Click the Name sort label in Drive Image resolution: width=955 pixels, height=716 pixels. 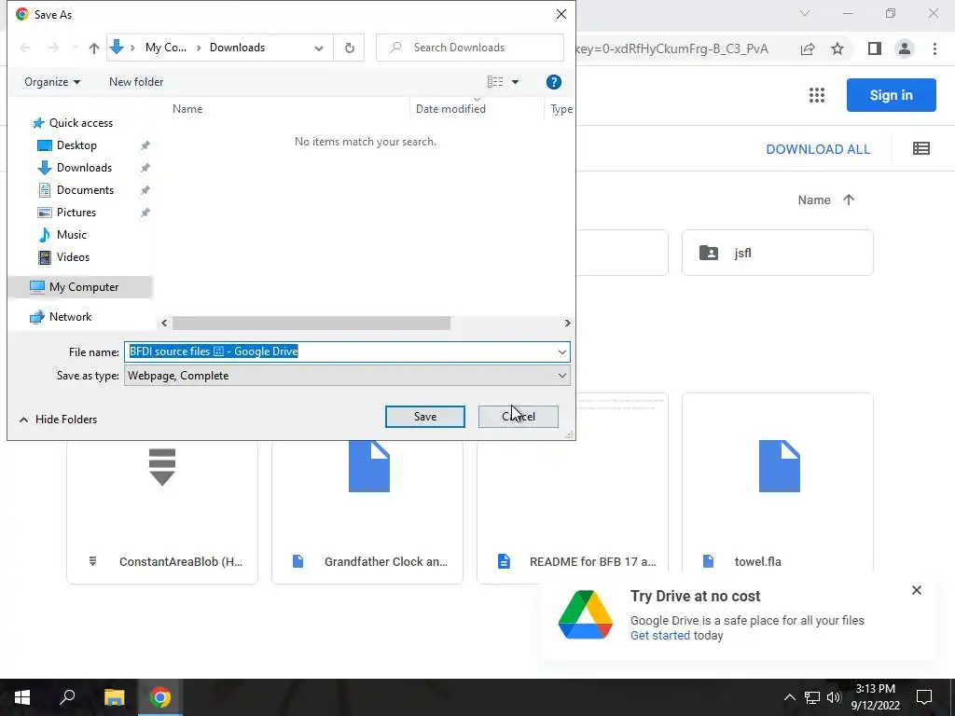point(813,200)
